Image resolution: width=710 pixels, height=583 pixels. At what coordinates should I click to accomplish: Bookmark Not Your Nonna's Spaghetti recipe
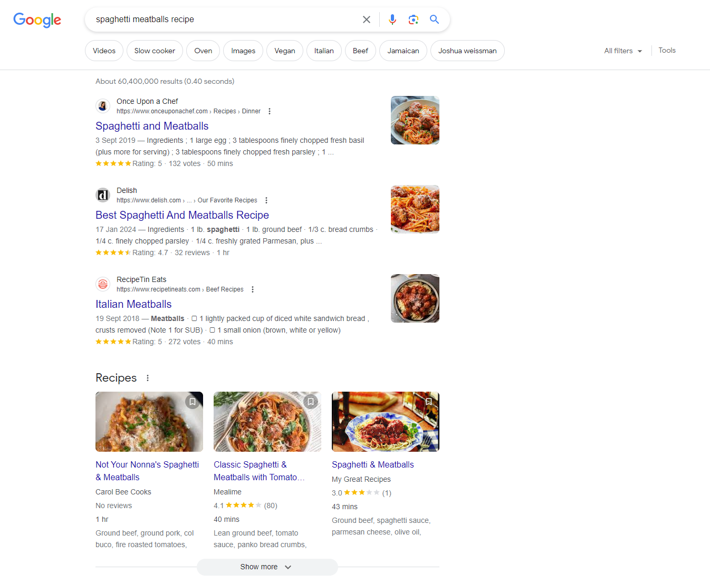[x=193, y=402]
